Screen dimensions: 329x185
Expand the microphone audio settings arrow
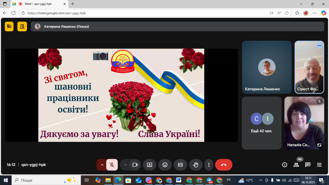(102, 165)
